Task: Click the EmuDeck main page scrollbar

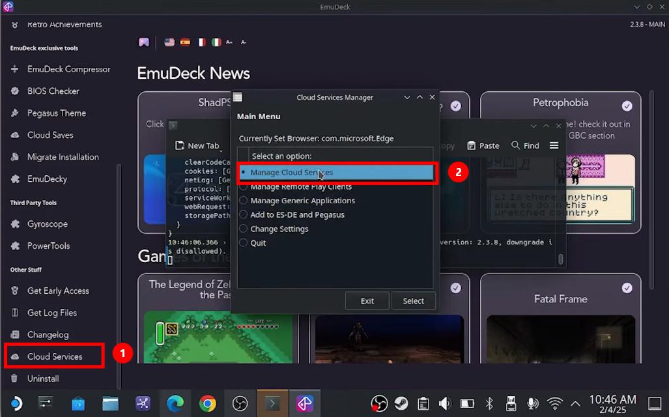Action: point(651,190)
